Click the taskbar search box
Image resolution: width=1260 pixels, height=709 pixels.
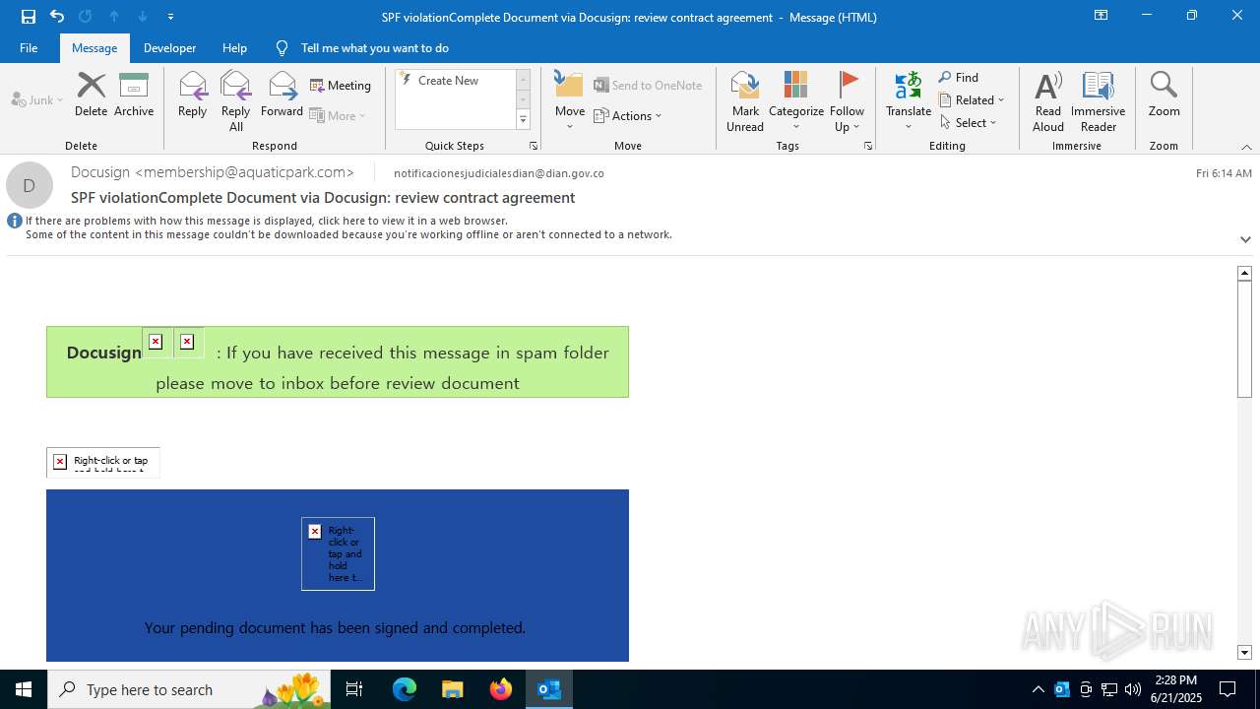[187, 689]
